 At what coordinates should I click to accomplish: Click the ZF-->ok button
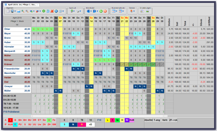174,119
